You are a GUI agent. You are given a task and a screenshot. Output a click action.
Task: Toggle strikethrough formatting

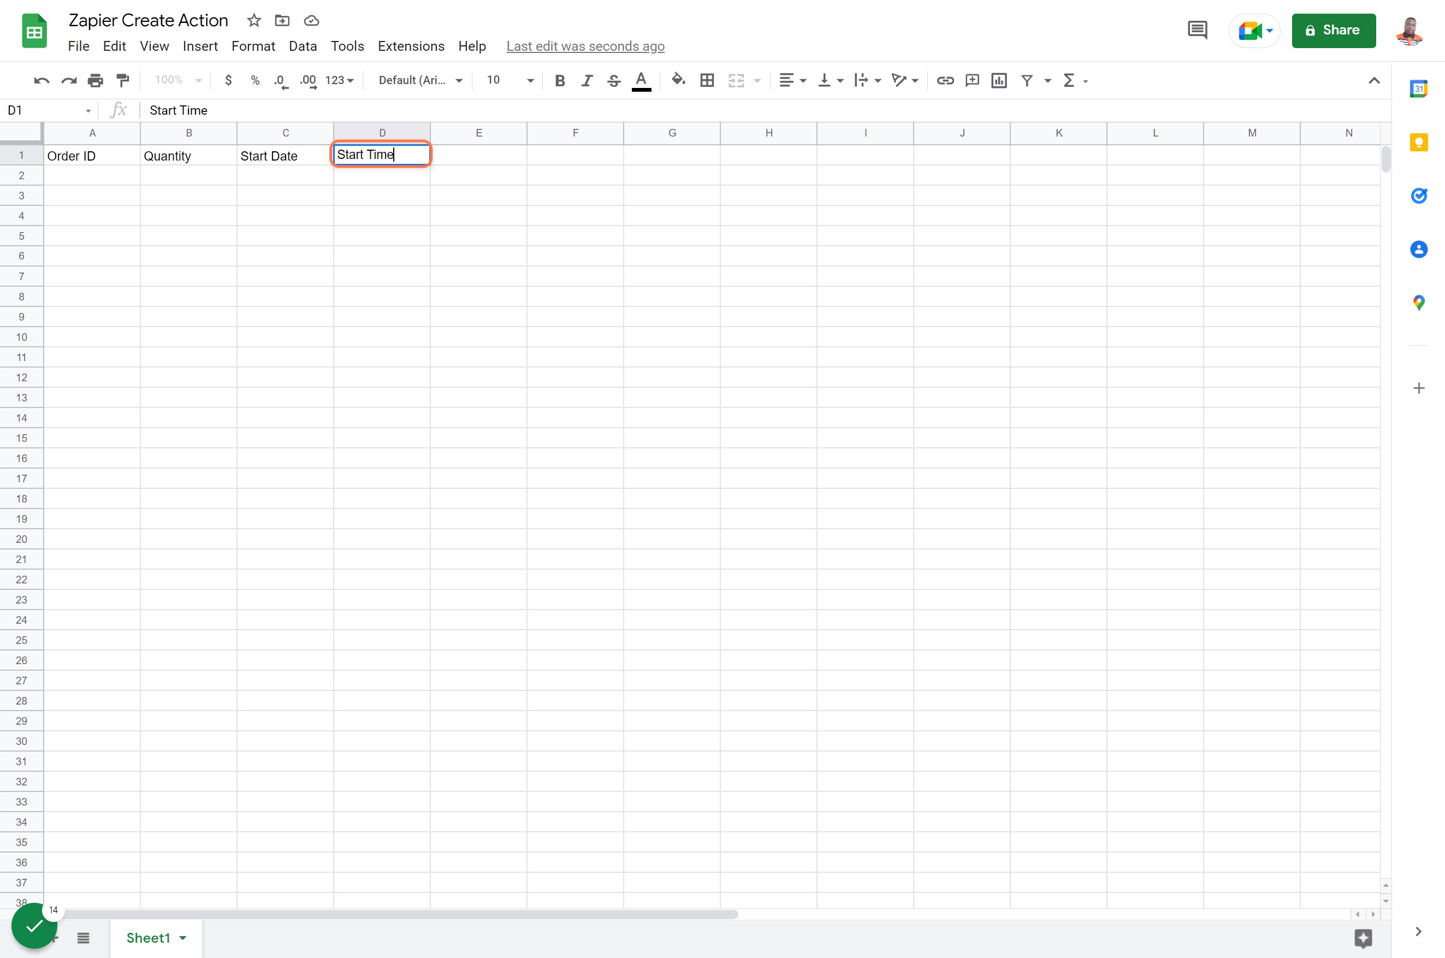614,80
